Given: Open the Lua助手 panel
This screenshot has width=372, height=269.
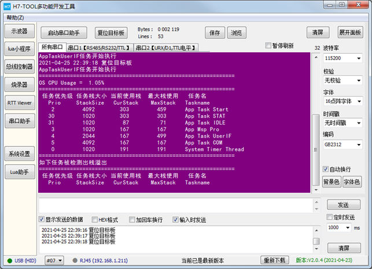Looking at the screenshot, I should [x=20, y=172].
